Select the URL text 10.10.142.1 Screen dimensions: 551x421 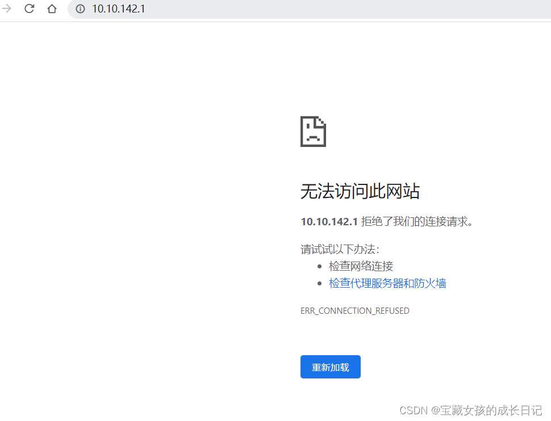coord(118,9)
